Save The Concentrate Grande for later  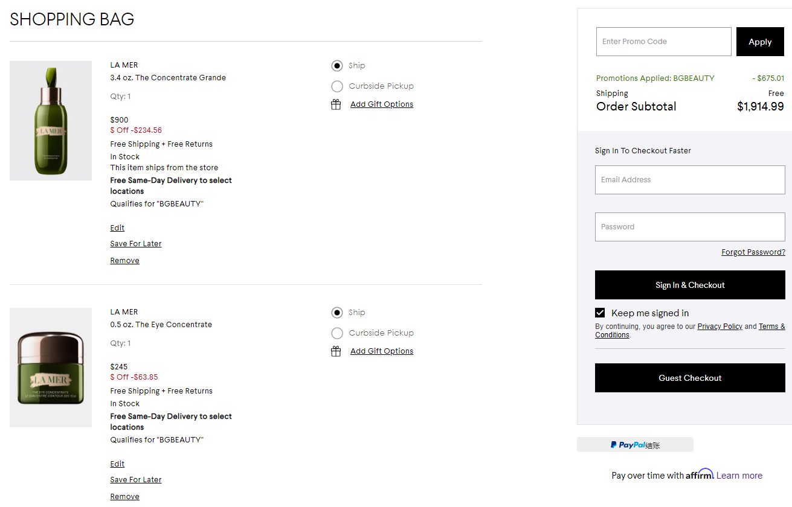tap(136, 244)
